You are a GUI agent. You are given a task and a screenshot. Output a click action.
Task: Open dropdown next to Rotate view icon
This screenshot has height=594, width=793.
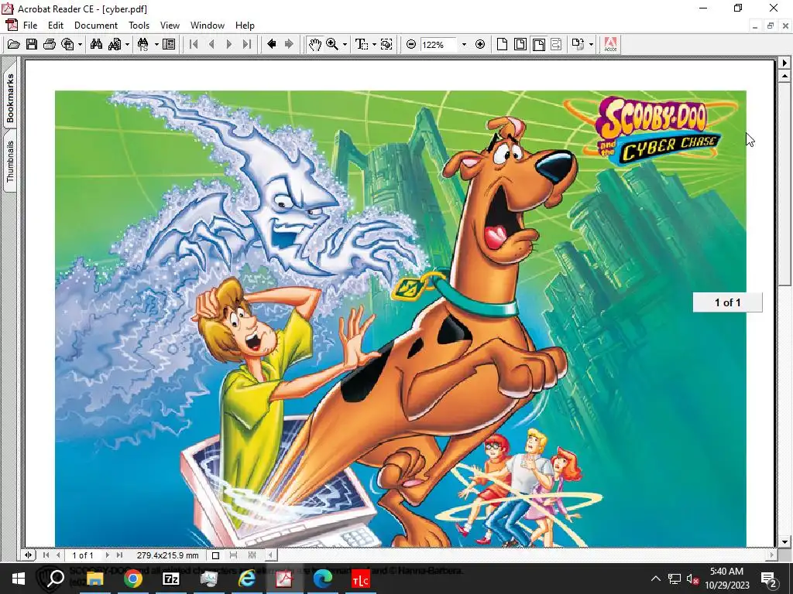[x=591, y=44]
